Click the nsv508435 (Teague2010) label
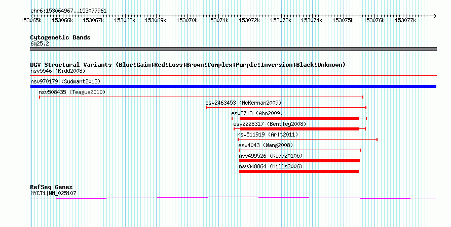Screen dimensions: 451x227 point(72,92)
